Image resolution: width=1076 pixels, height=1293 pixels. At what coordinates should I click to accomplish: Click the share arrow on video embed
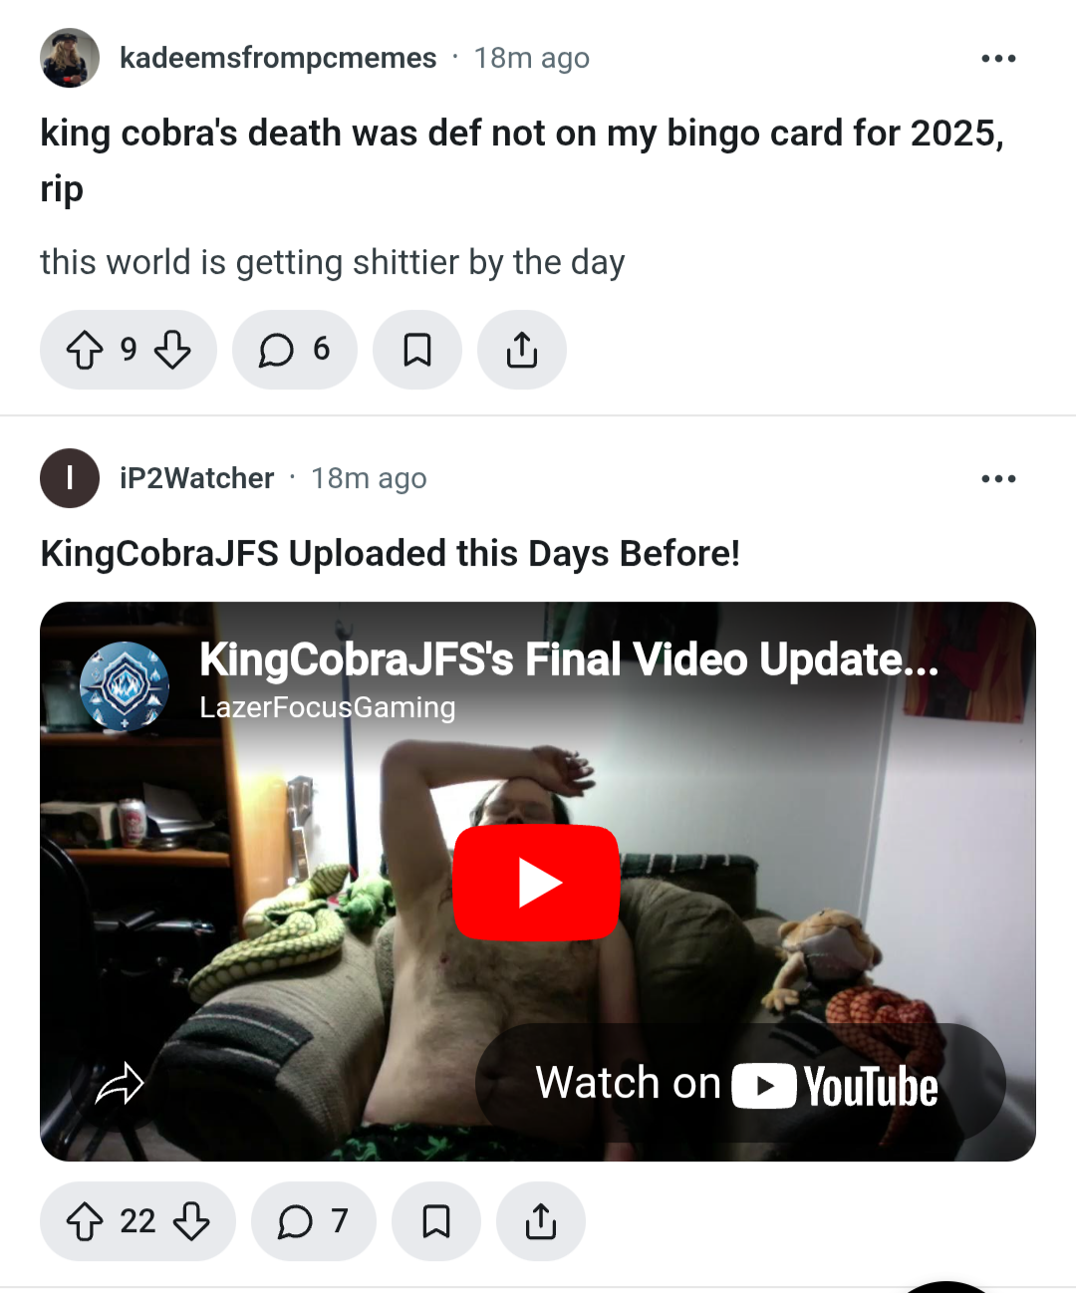(x=120, y=1084)
